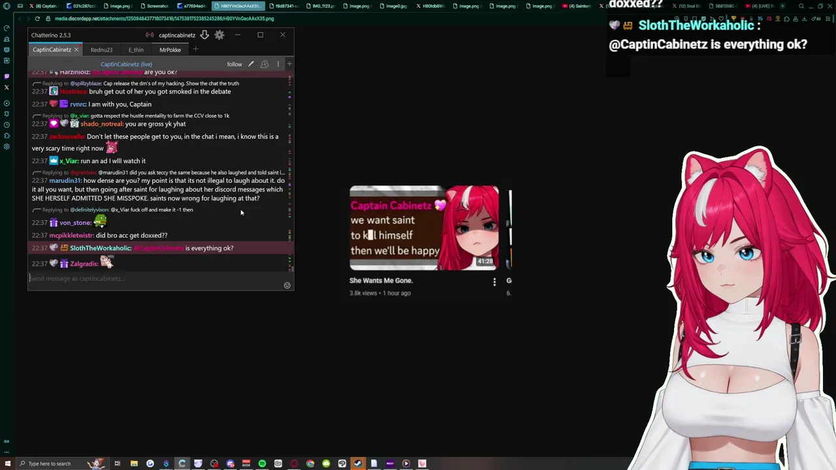Screen dimensions: 836x470
Task: Switch to the '(8) Captain' X browser tab
Action: tap(44, 6)
